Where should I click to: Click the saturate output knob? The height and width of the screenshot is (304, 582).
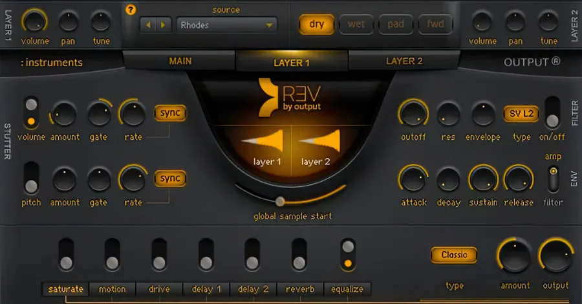click(555, 255)
